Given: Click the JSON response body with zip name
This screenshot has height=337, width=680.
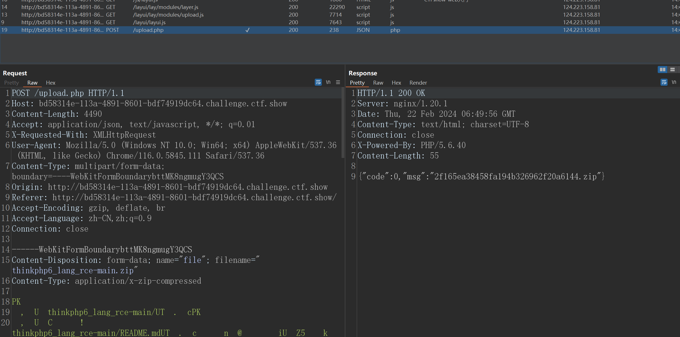Looking at the screenshot, I should point(481,177).
